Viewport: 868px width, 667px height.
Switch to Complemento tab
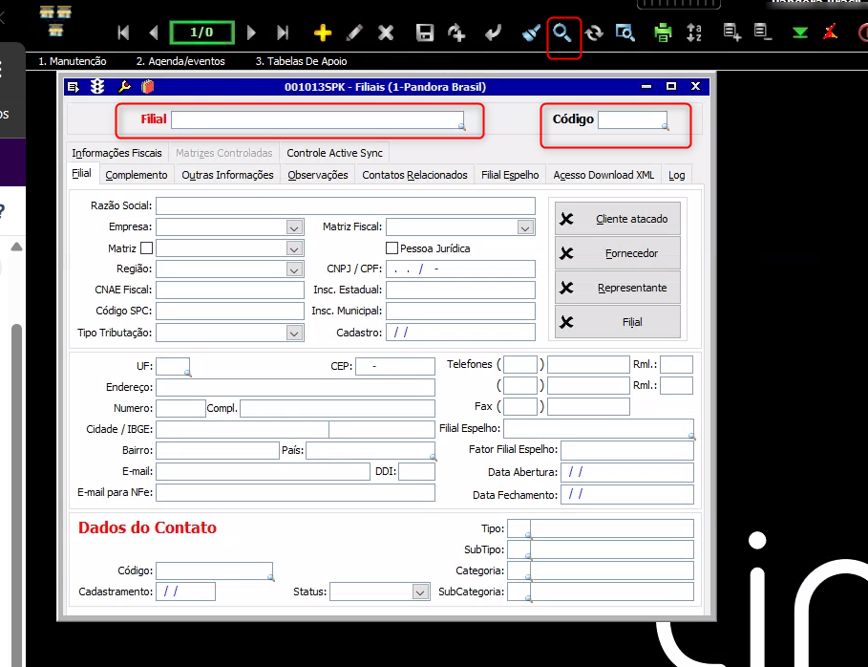(137, 175)
